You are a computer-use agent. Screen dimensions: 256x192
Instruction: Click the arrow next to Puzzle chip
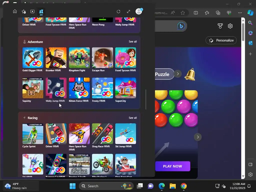tap(178, 74)
